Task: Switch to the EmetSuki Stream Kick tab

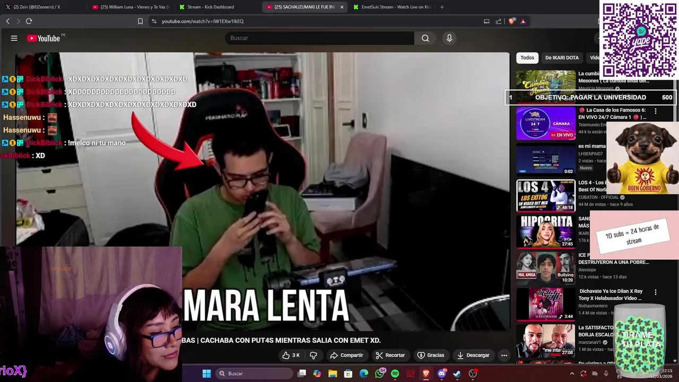Action: [391, 7]
